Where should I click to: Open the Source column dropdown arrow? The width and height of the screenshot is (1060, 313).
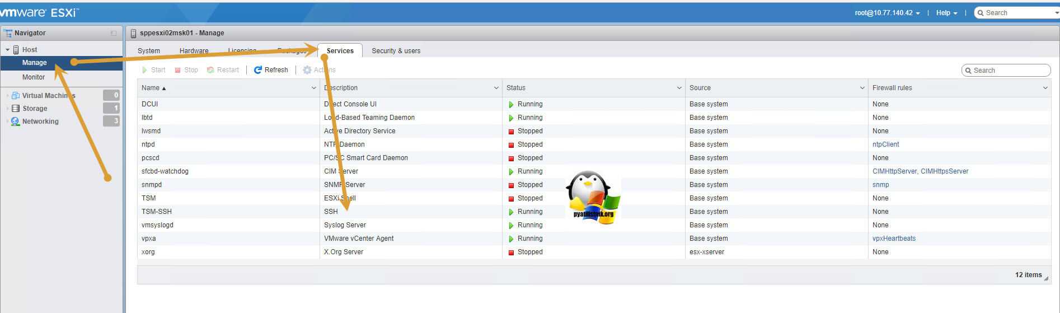pos(862,88)
